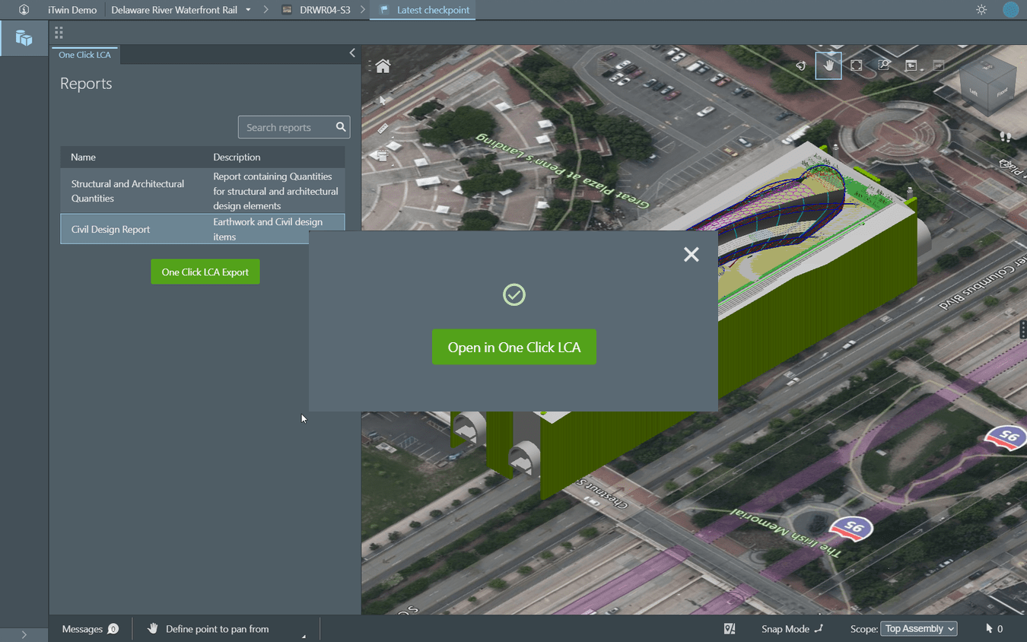Select the Pan view hand tool
1027x642 pixels.
click(x=828, y=65)
